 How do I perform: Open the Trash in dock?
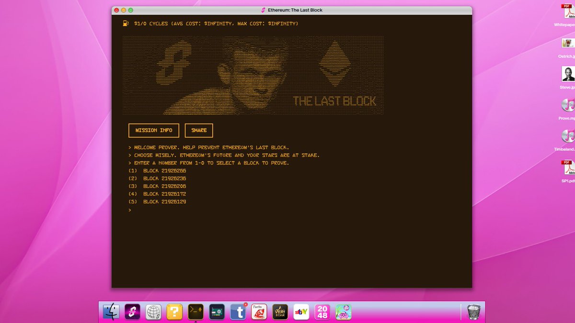(x=473, y=312)
